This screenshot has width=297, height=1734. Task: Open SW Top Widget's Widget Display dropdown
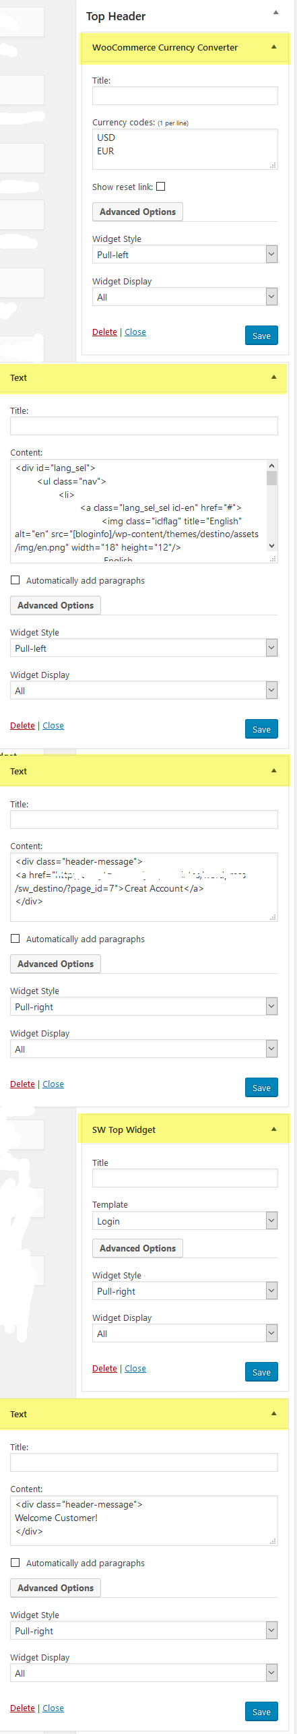click(x=185, y=1334)
